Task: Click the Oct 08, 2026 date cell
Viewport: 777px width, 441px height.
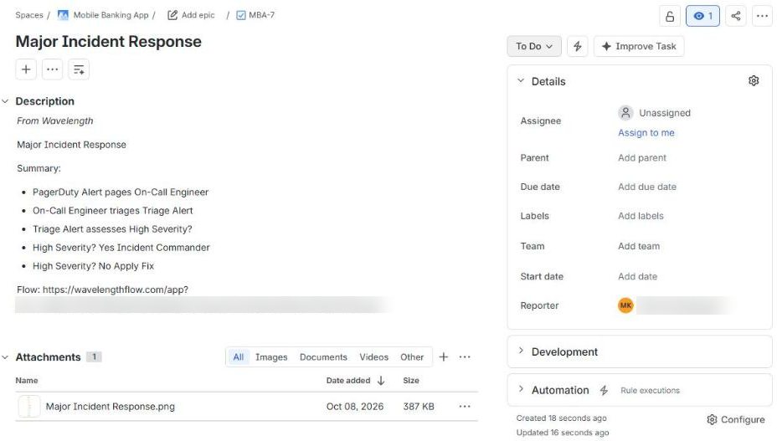Action: click(x=355, y=407)
